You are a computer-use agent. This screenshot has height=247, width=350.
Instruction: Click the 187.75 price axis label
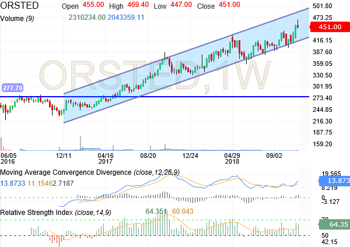click(323, 132)
